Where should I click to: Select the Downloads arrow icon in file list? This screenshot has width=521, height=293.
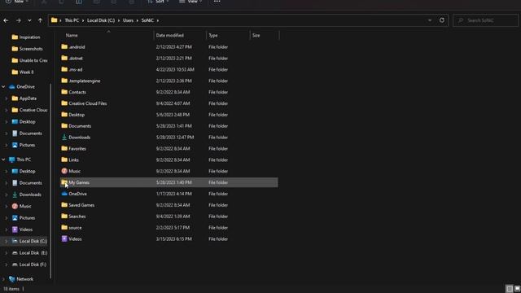64,138
